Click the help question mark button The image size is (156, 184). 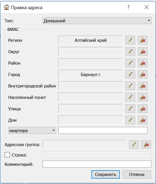point(128,7)
